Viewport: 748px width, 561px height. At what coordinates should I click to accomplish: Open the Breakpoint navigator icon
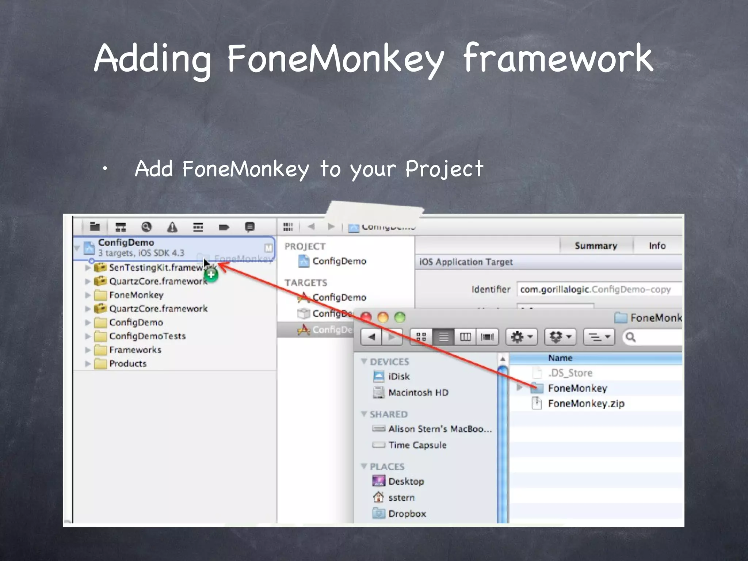click(x=224, y=228)
